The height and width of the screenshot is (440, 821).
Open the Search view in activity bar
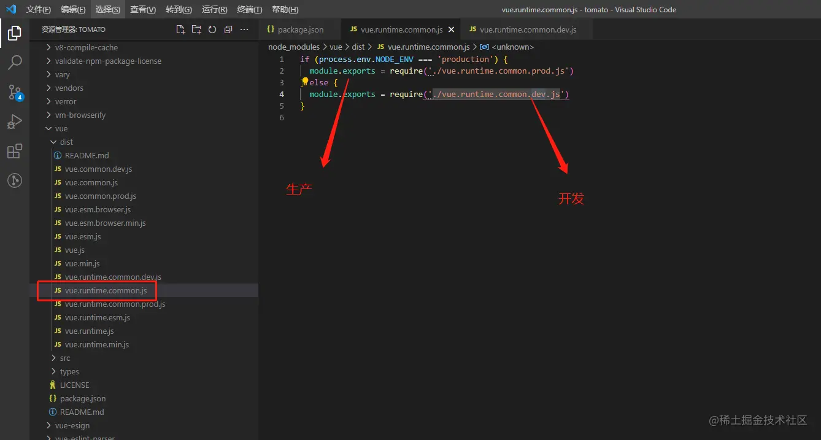(x=15, y=62)
